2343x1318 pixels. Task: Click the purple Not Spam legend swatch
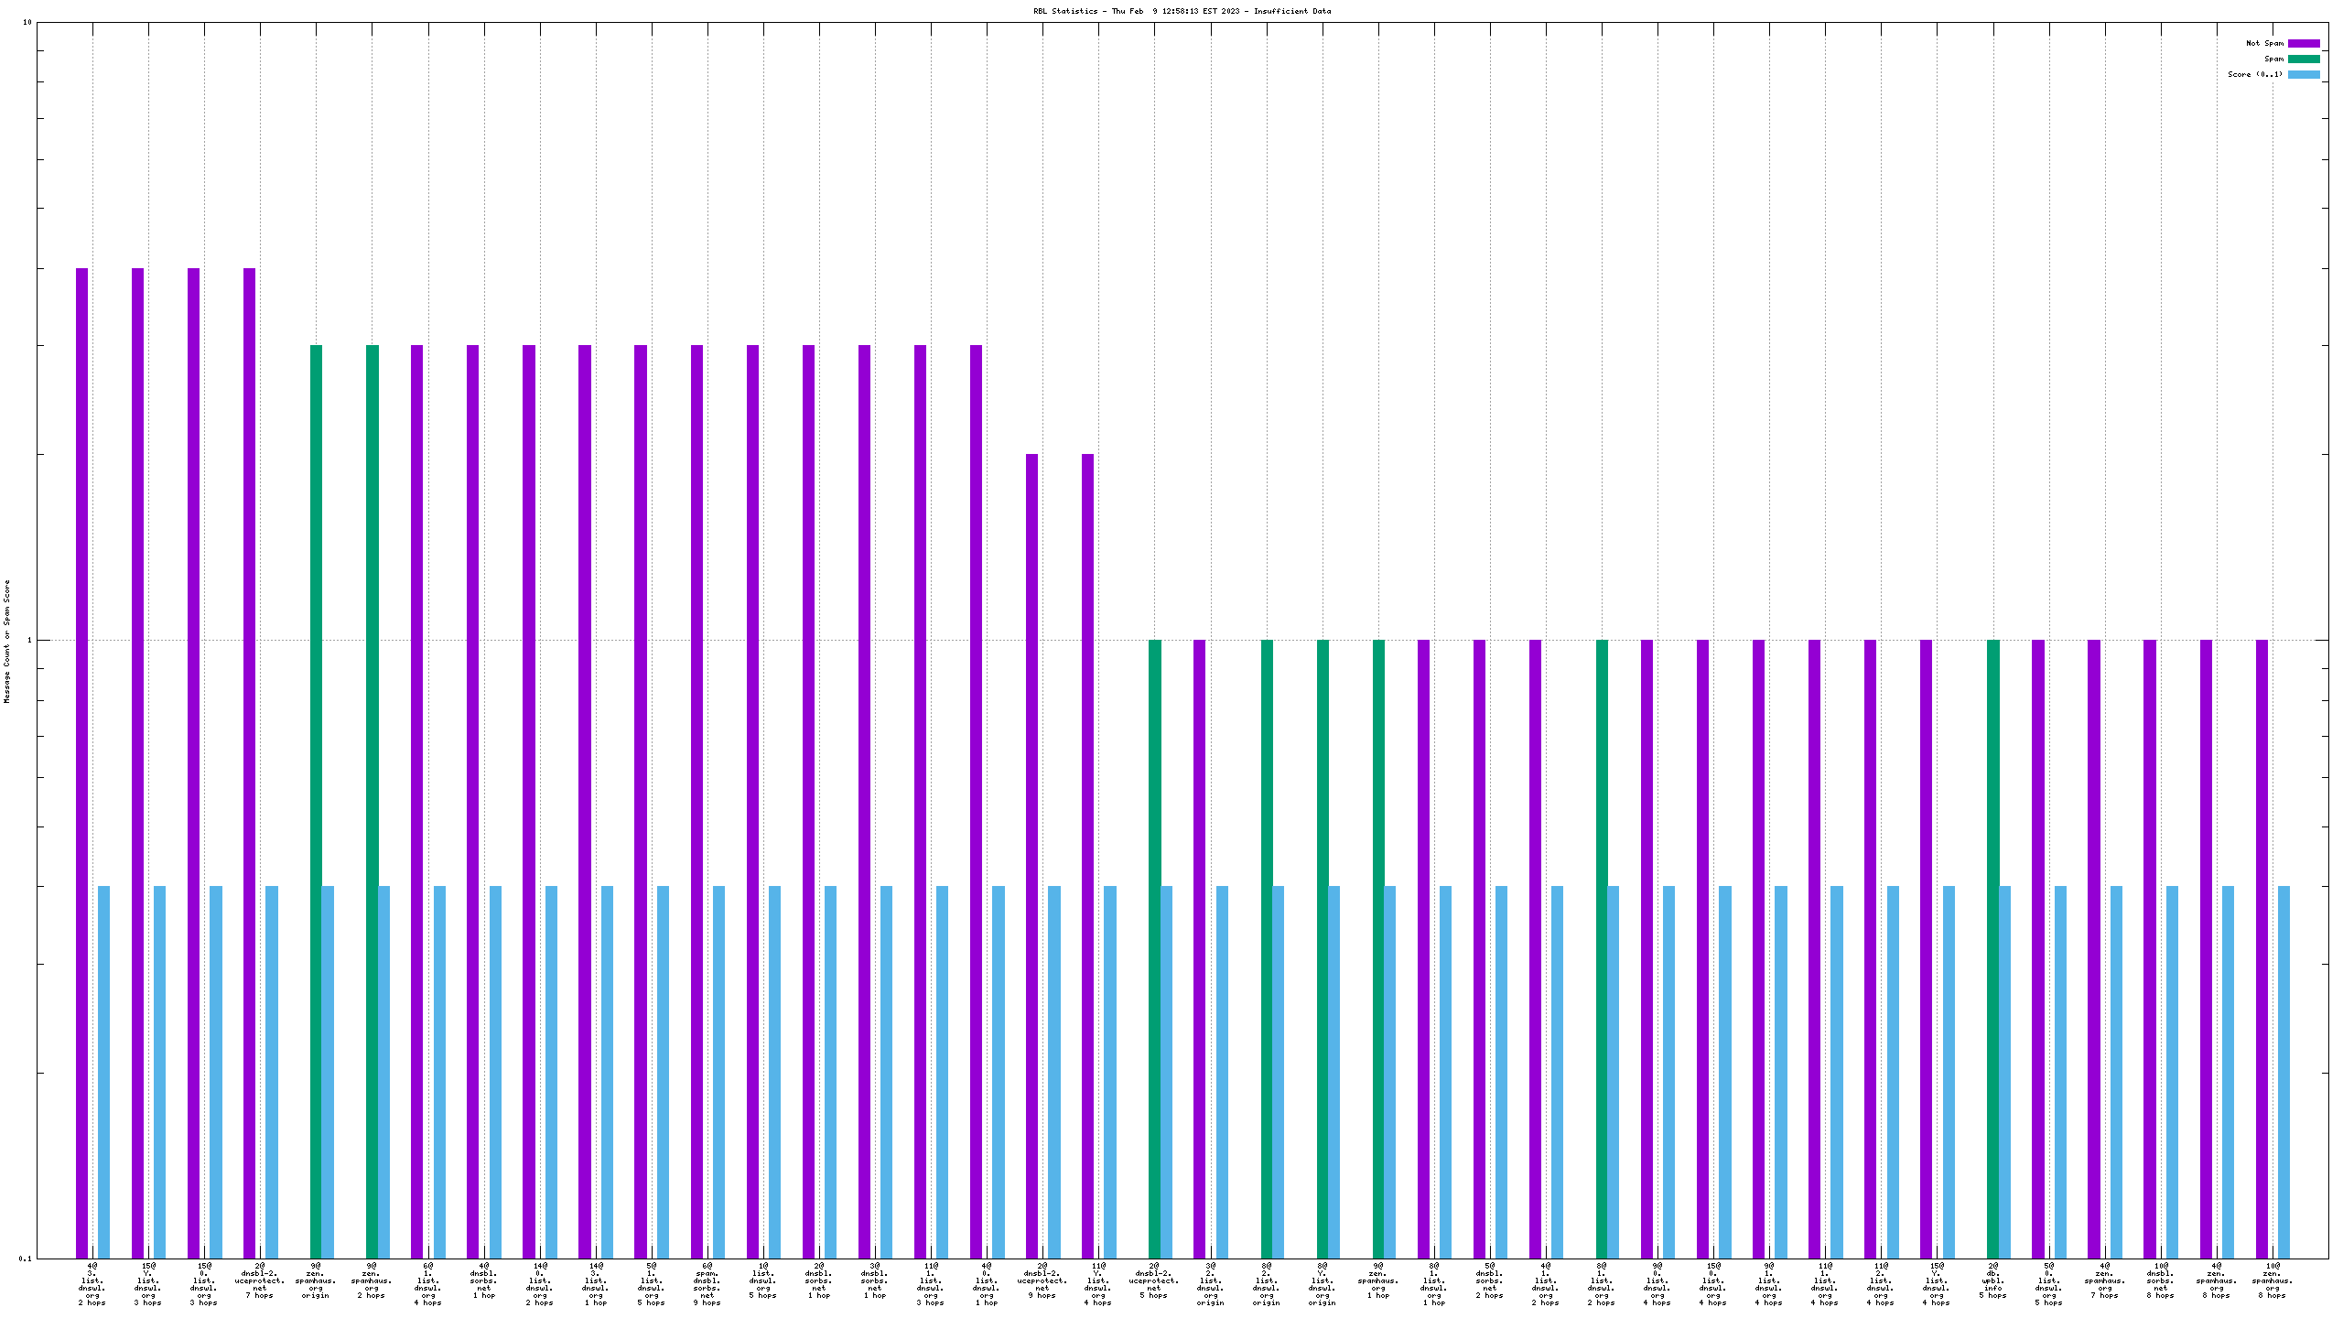click(2304, 43)
